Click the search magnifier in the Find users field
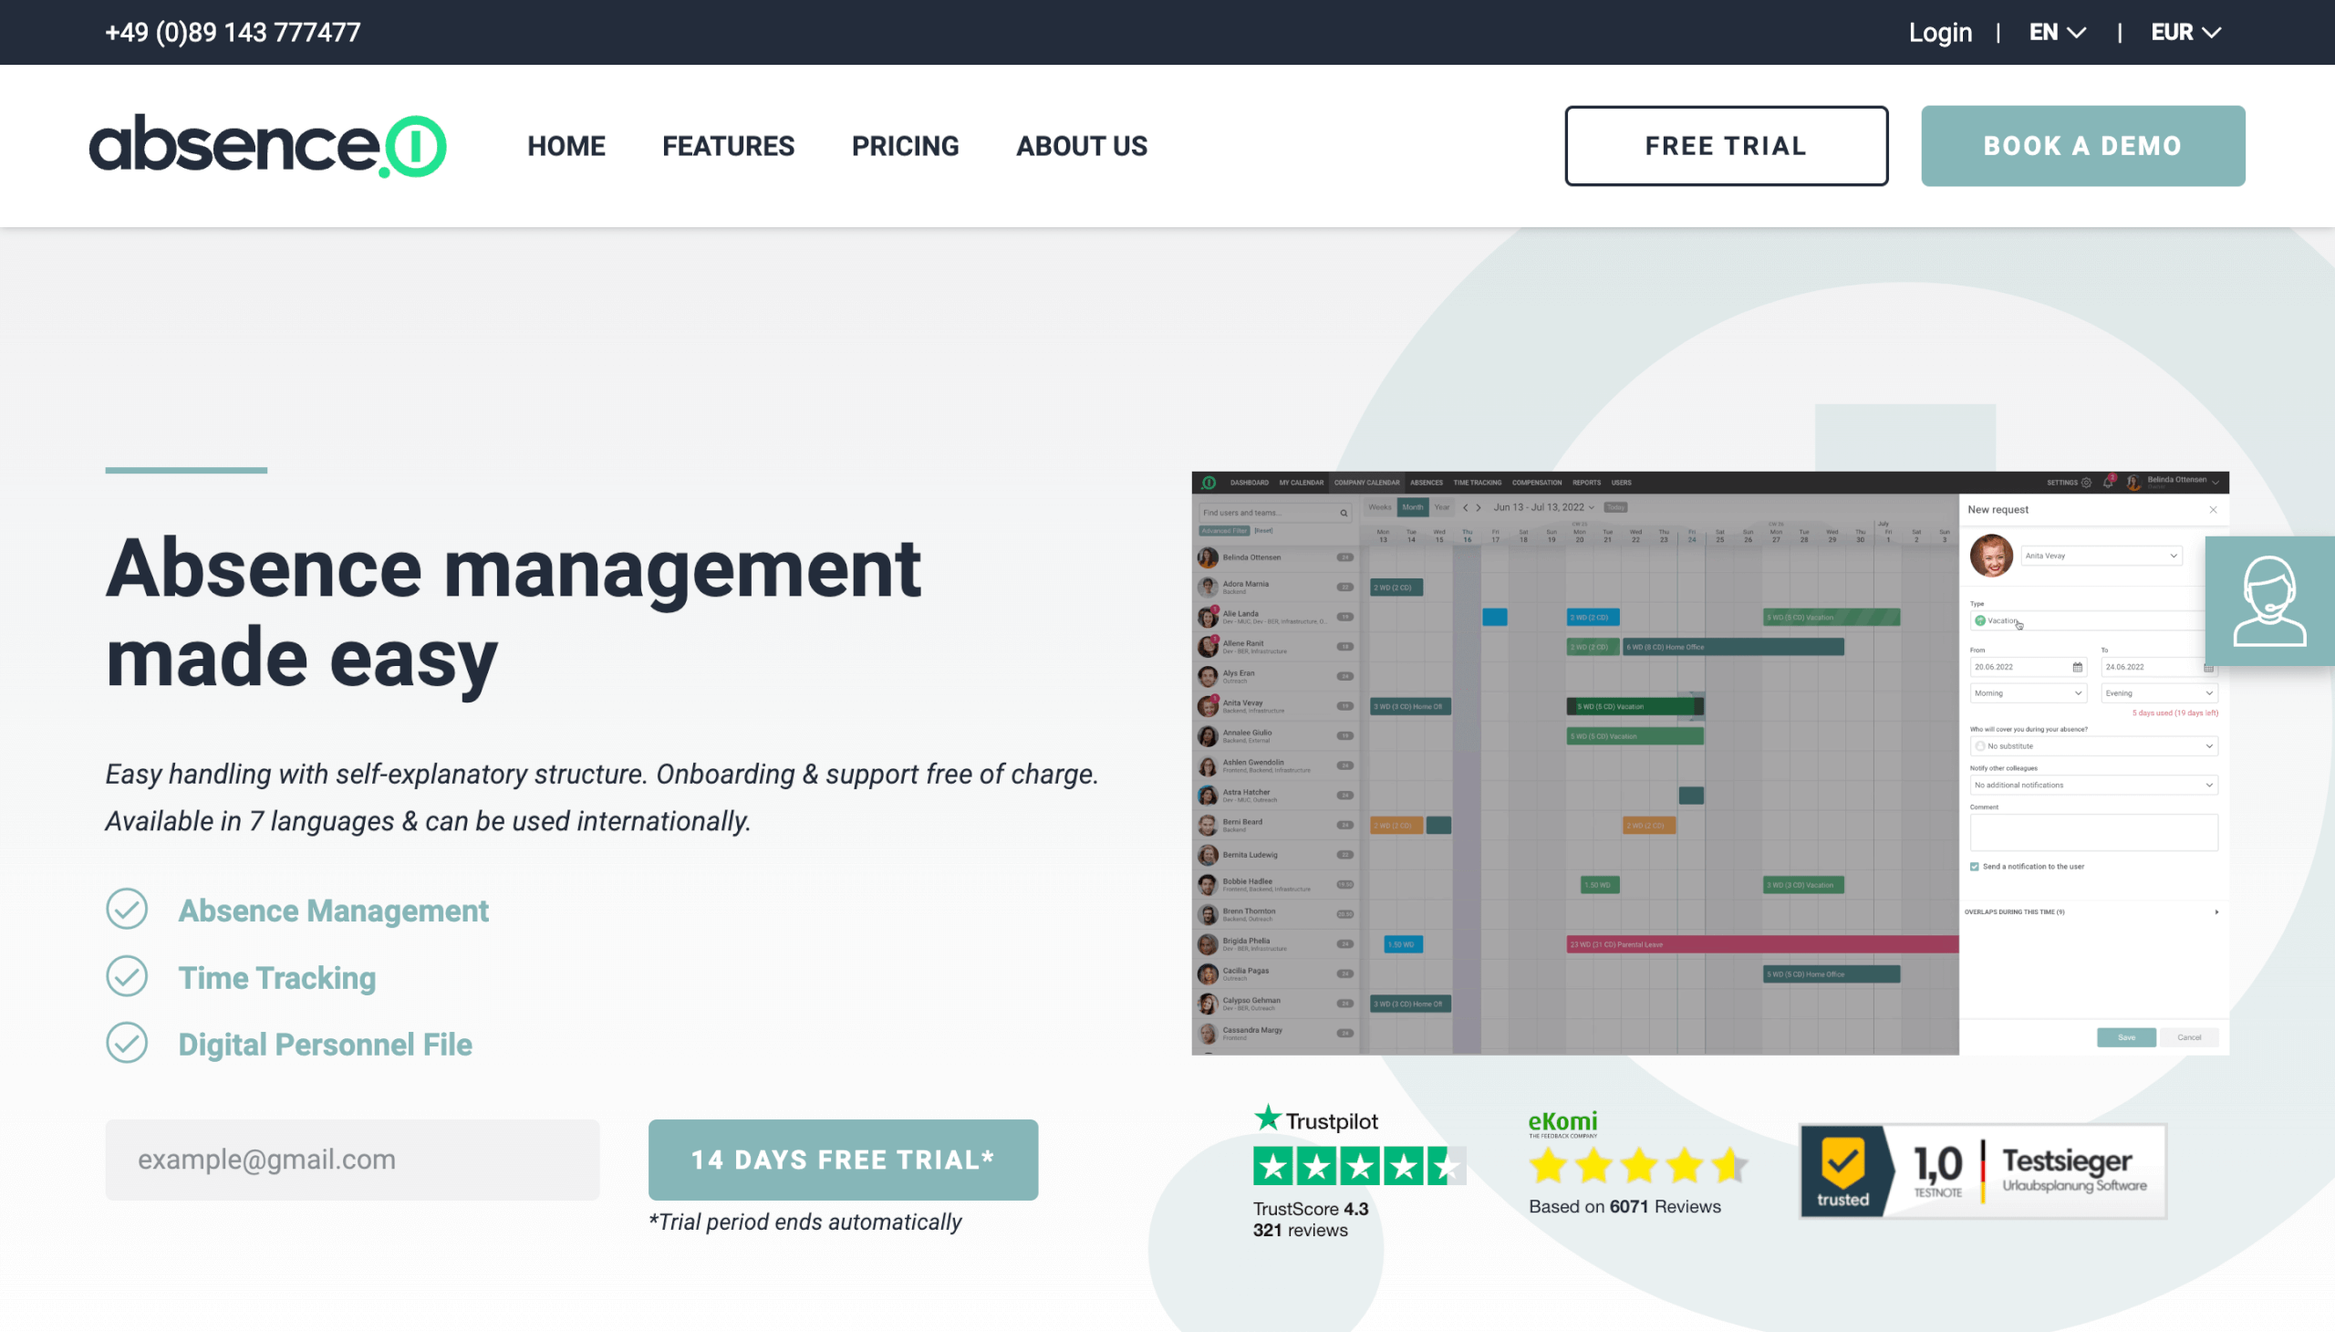 pos(1344,514)
